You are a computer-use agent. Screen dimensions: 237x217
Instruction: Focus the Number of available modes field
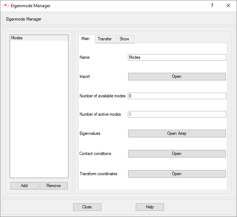177,96
